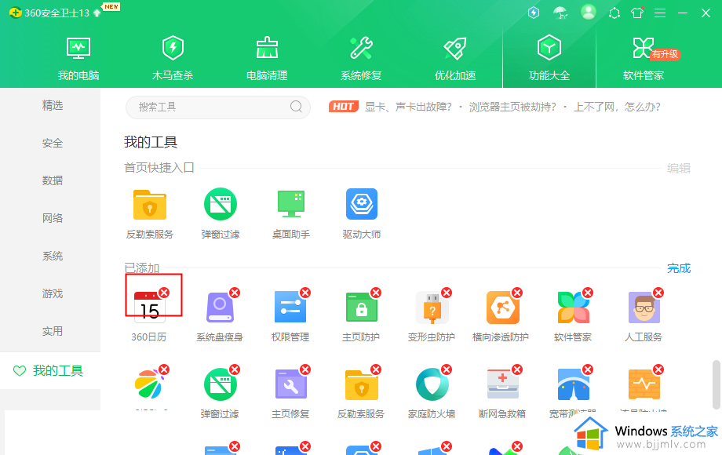
Task: Select 安全 category in sidebar
Action: [x=52, y=143]
